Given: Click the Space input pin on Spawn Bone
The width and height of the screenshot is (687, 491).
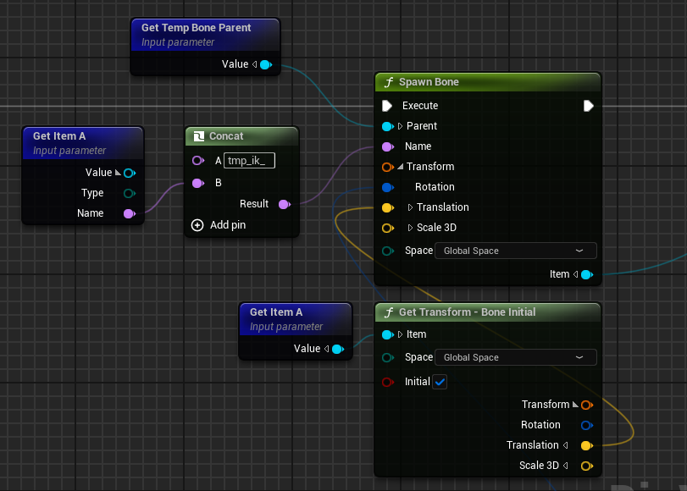Looking at the screenshot, I should tap(387, 251).
